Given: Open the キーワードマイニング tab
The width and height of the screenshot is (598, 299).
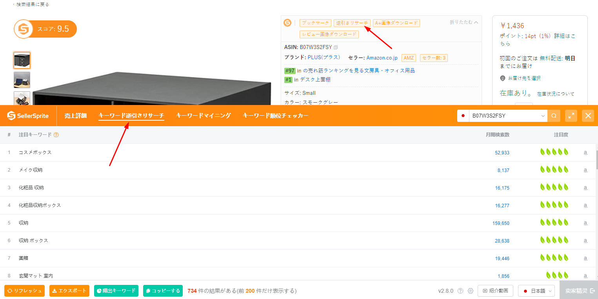Looking at the screenshot, I should [204, 116].
